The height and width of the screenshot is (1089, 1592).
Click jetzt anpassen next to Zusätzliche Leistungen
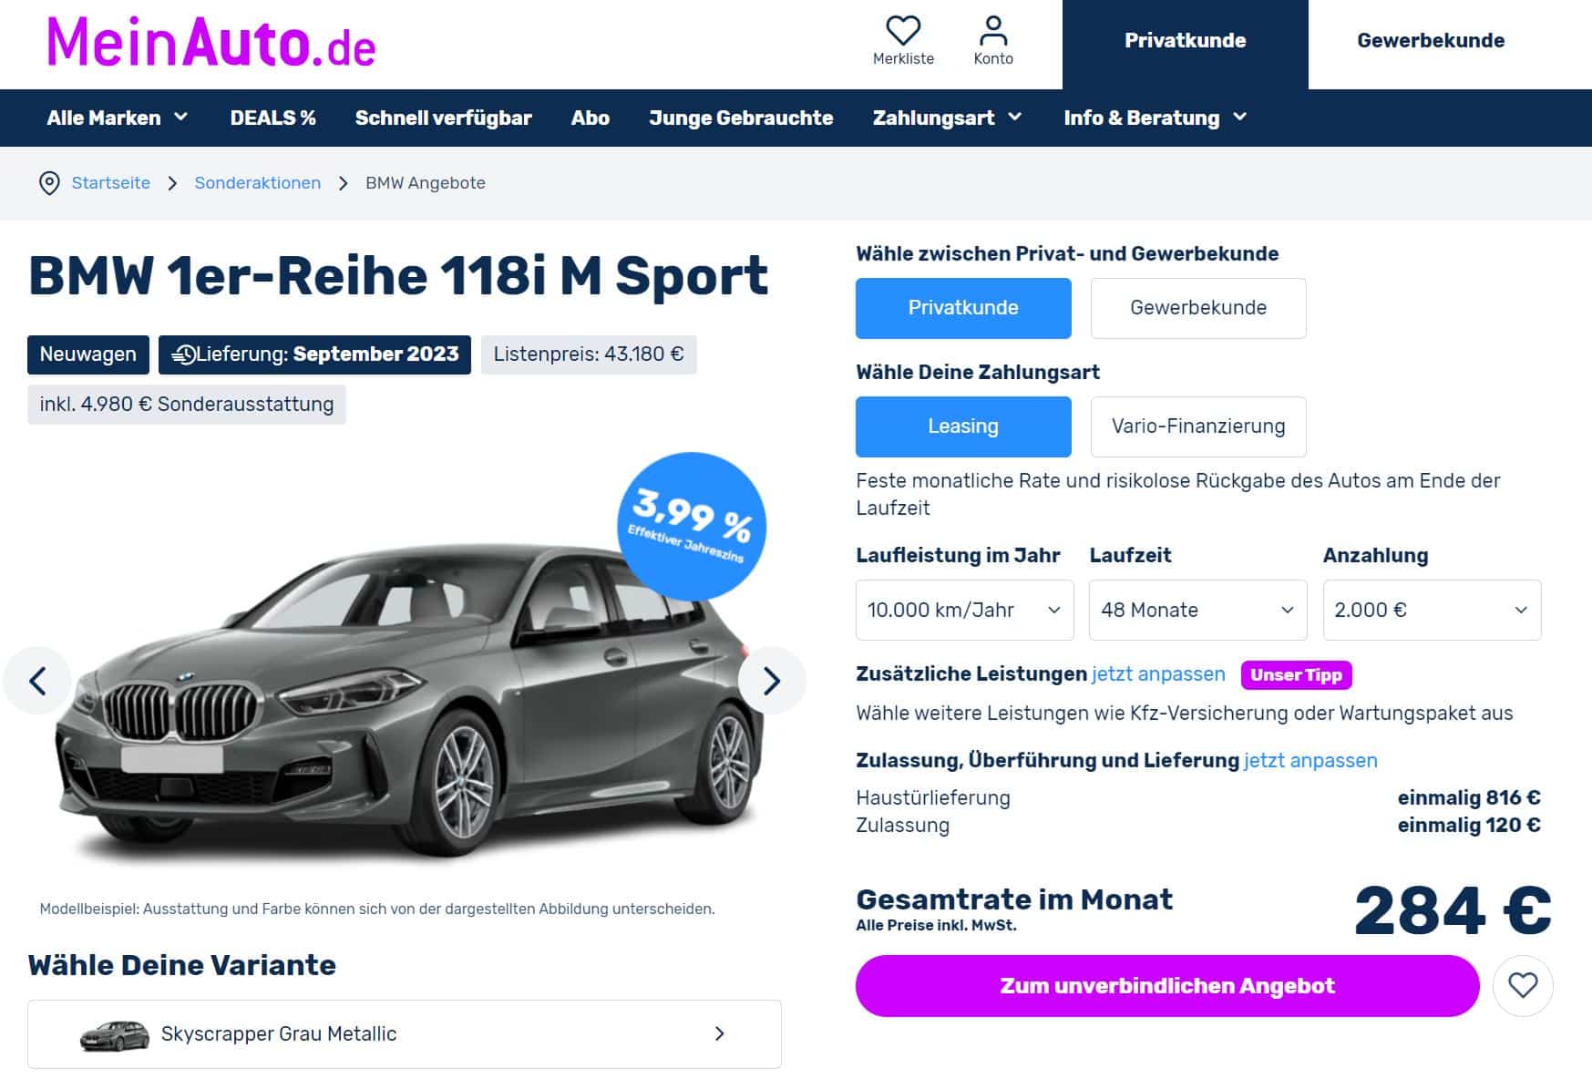pos(1158,674)
